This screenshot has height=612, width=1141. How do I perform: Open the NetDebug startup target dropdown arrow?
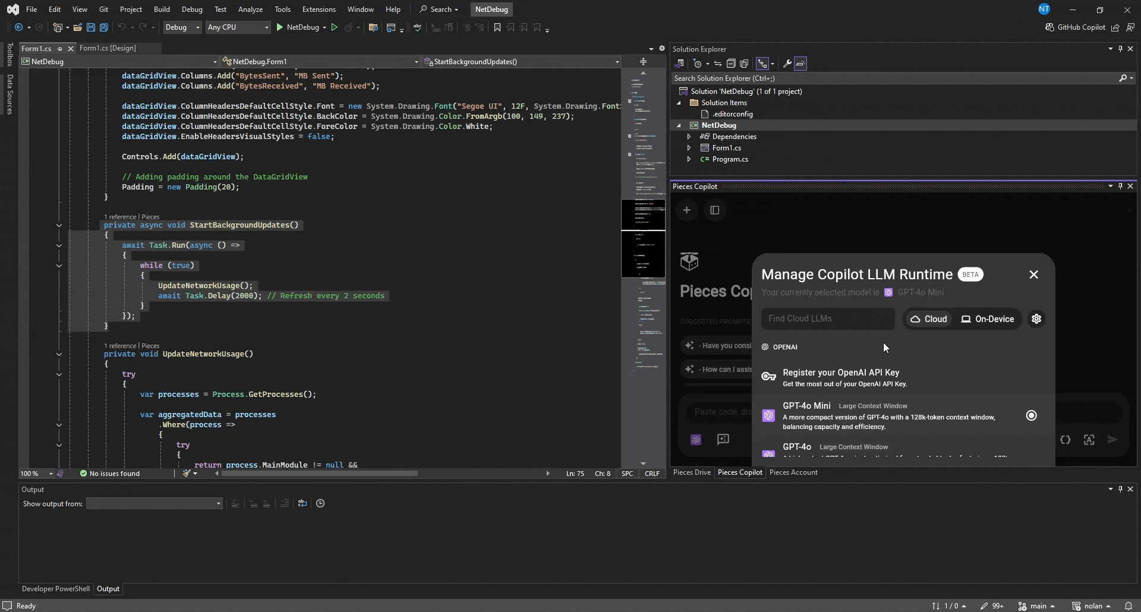pyautogui.click(x=324, y=27)
